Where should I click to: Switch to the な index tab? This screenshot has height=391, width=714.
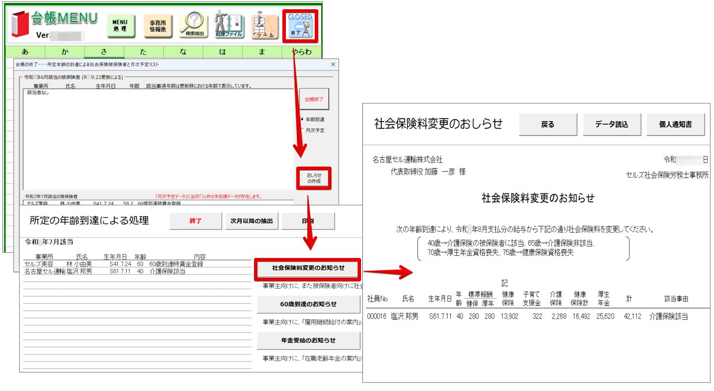click(183, 52)
